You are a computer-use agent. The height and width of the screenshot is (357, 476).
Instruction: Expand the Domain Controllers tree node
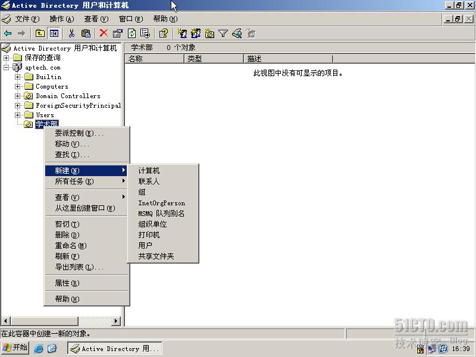pyautogui.click(x=18, y=96)
